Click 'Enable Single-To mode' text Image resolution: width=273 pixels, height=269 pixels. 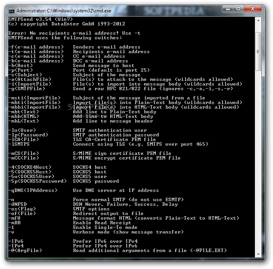[105, 227]
